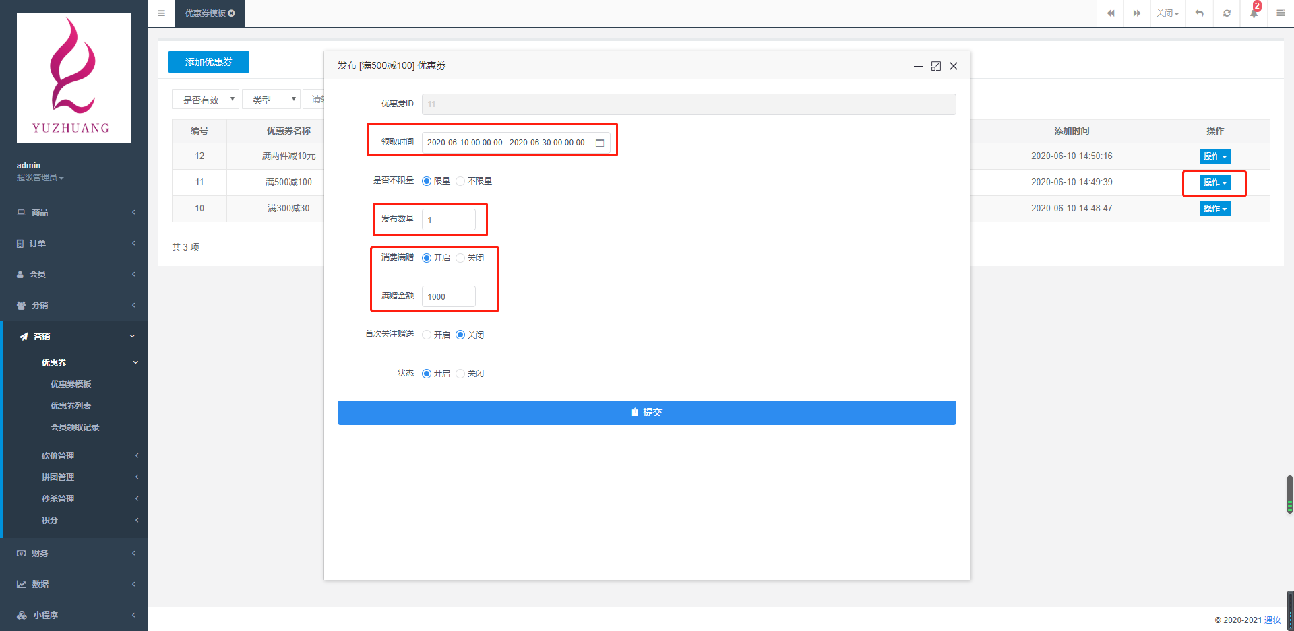Expand the 拼团管理 submenu
This screenshot has height=631, width=1294.
pos(75,477)
